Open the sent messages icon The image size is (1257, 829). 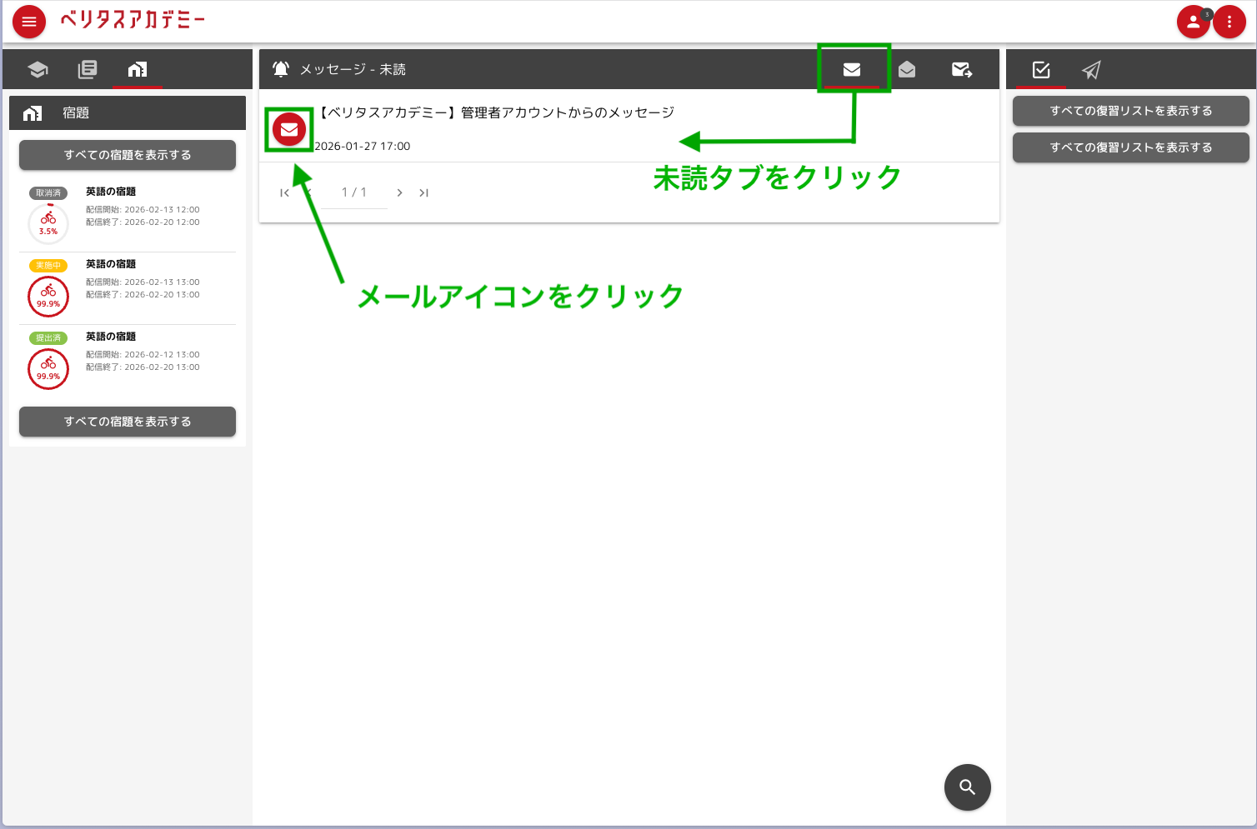click(961, 69)
